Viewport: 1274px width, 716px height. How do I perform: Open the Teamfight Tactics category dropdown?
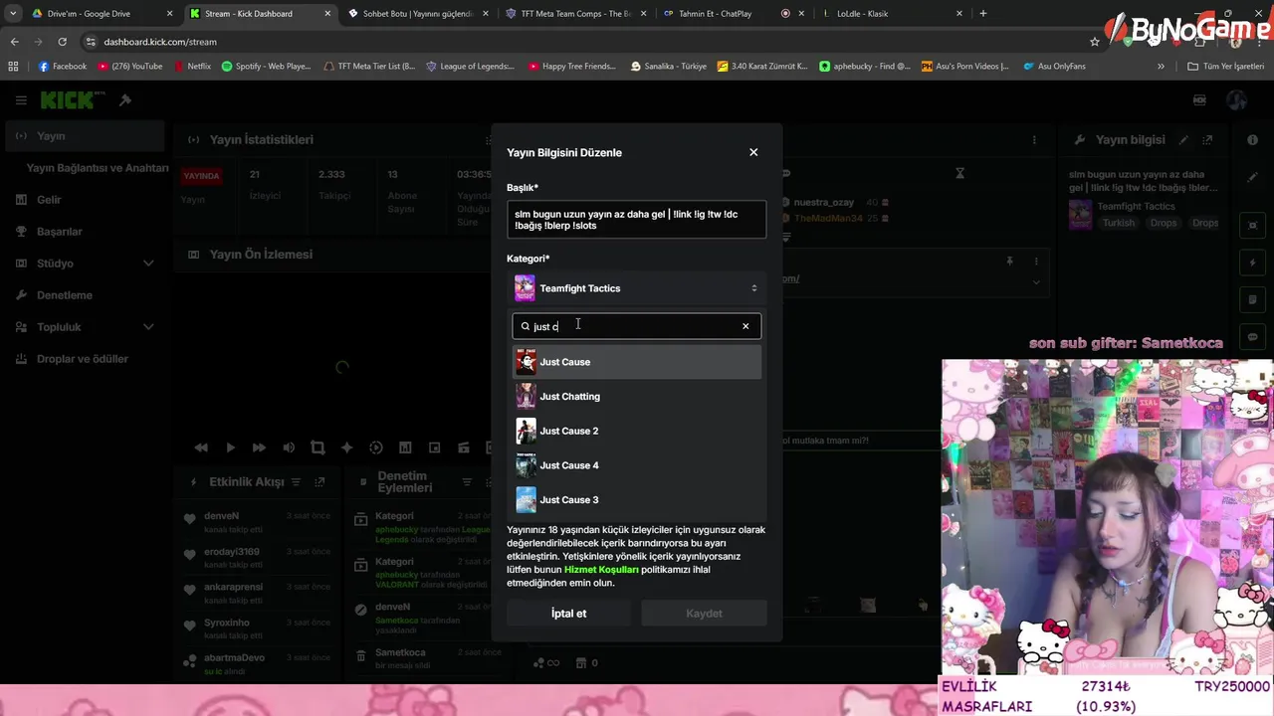tap(636, 288)
